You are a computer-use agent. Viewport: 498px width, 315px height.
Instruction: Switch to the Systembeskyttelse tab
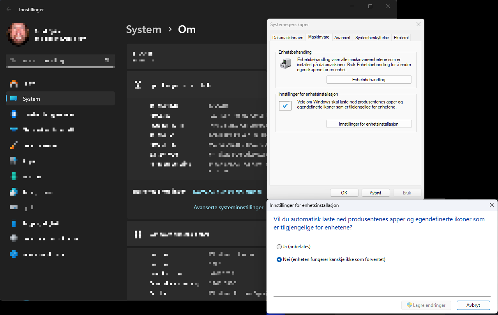point(372,38)
